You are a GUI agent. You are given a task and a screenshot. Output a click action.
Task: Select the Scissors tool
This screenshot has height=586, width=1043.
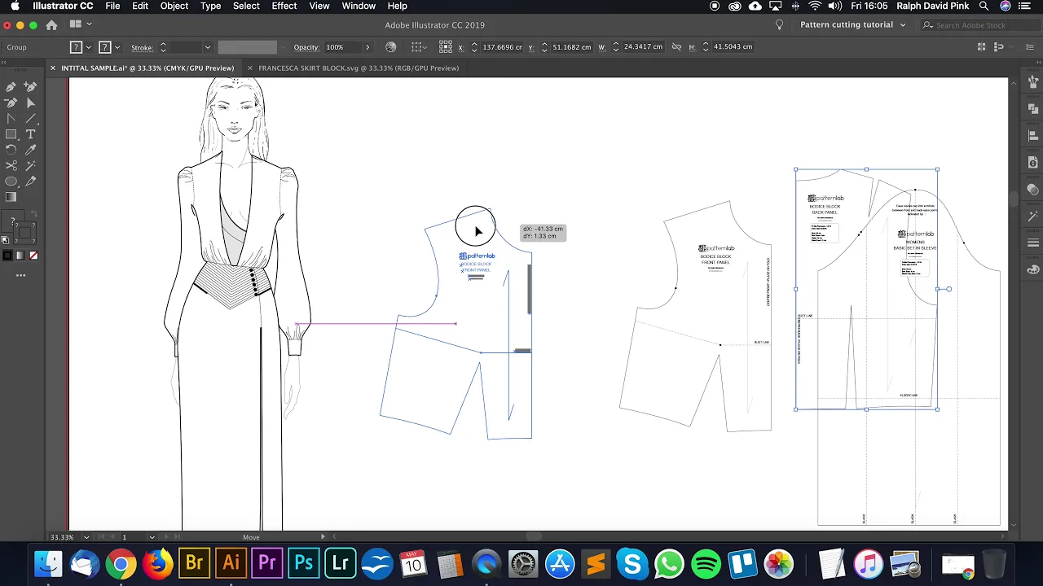click(11, 166)
